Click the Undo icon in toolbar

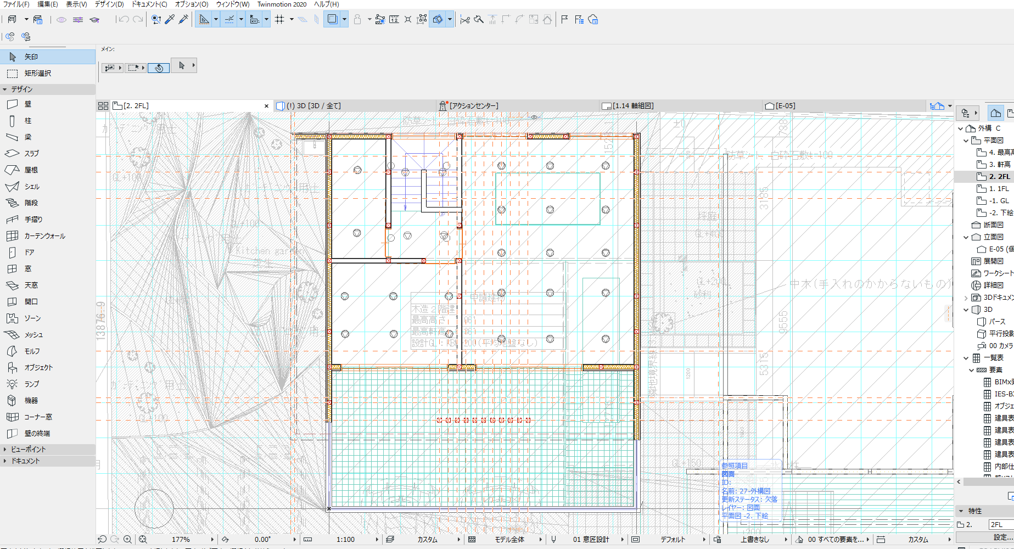point(124,20)
